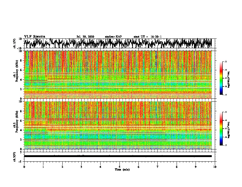Click time axis tick label "3"
This screenshot has width=242, height=187.
[81, 167]
